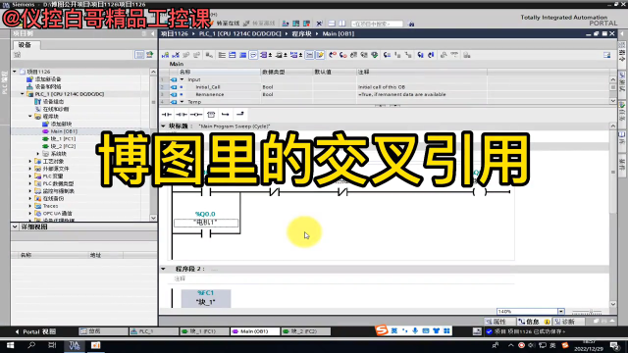
Task: Click the zoom slider in the editor
Action: (591, 312)
